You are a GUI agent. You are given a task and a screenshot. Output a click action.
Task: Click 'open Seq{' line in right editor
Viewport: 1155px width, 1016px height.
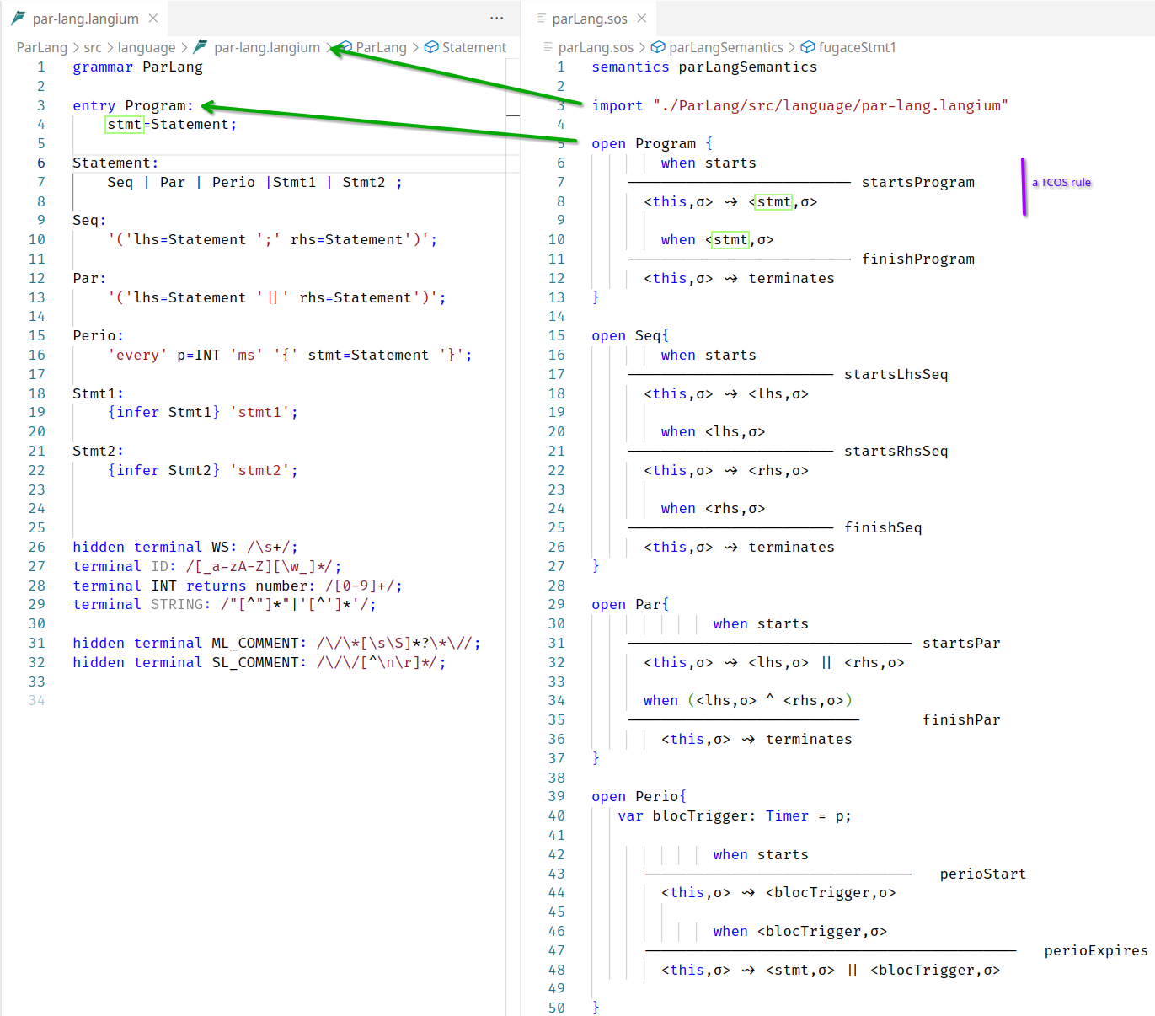(x=630, y=336)
